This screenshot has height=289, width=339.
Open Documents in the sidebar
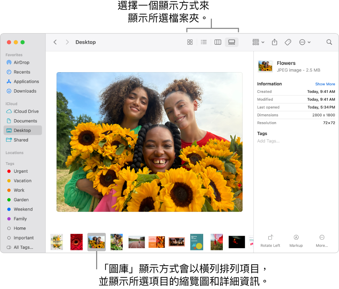(23, 121)
